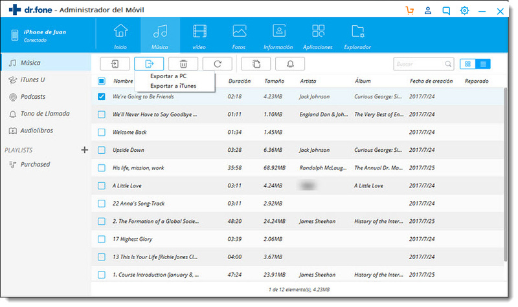The width and height of the screenshot is (518, 307).
Task: Check 13 This Is Your Life
Action: click(x=102, y=257)
